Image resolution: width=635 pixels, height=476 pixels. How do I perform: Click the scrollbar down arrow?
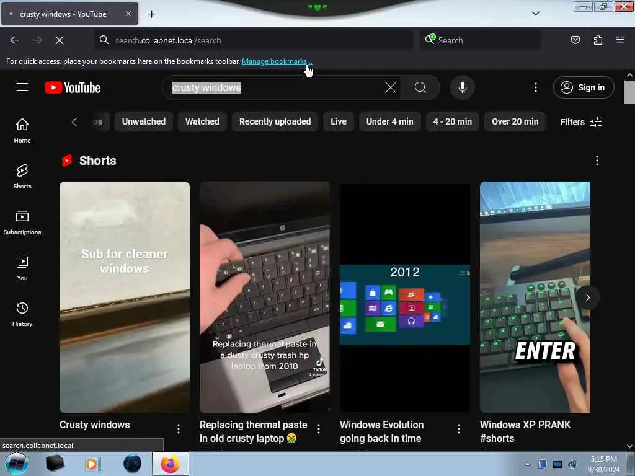629,446
